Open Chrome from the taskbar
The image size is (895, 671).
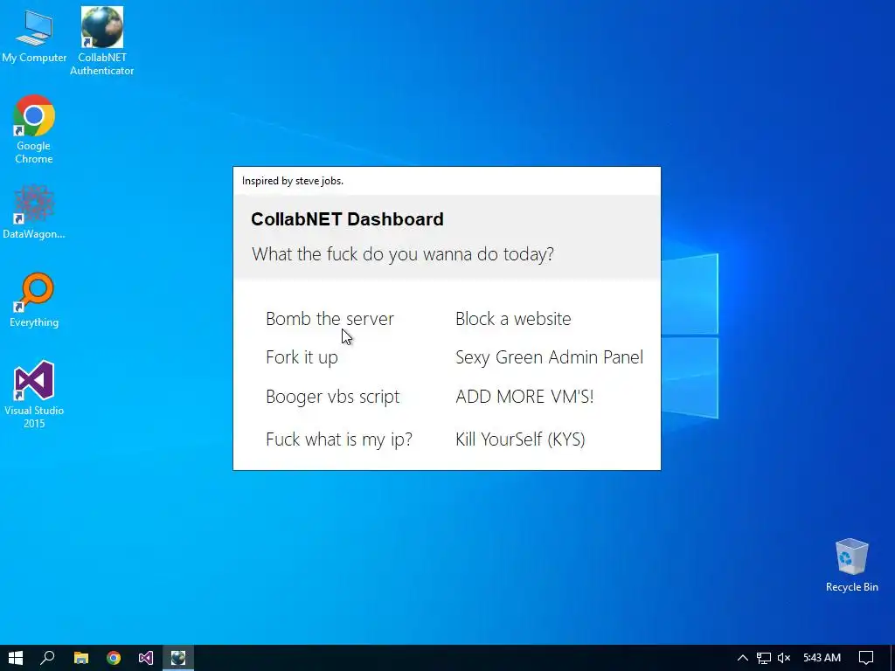coord(114,658)
